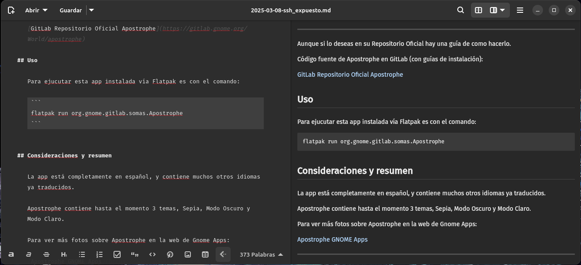Insert a numbered list
The width and height of the screenshot is (581, 265).
tap(99, 254)
